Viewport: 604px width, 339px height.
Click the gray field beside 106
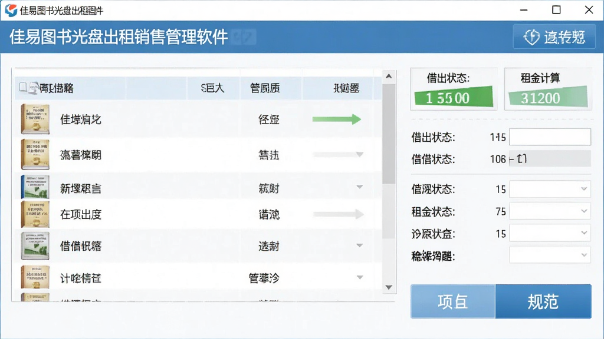tap(550, 159)
